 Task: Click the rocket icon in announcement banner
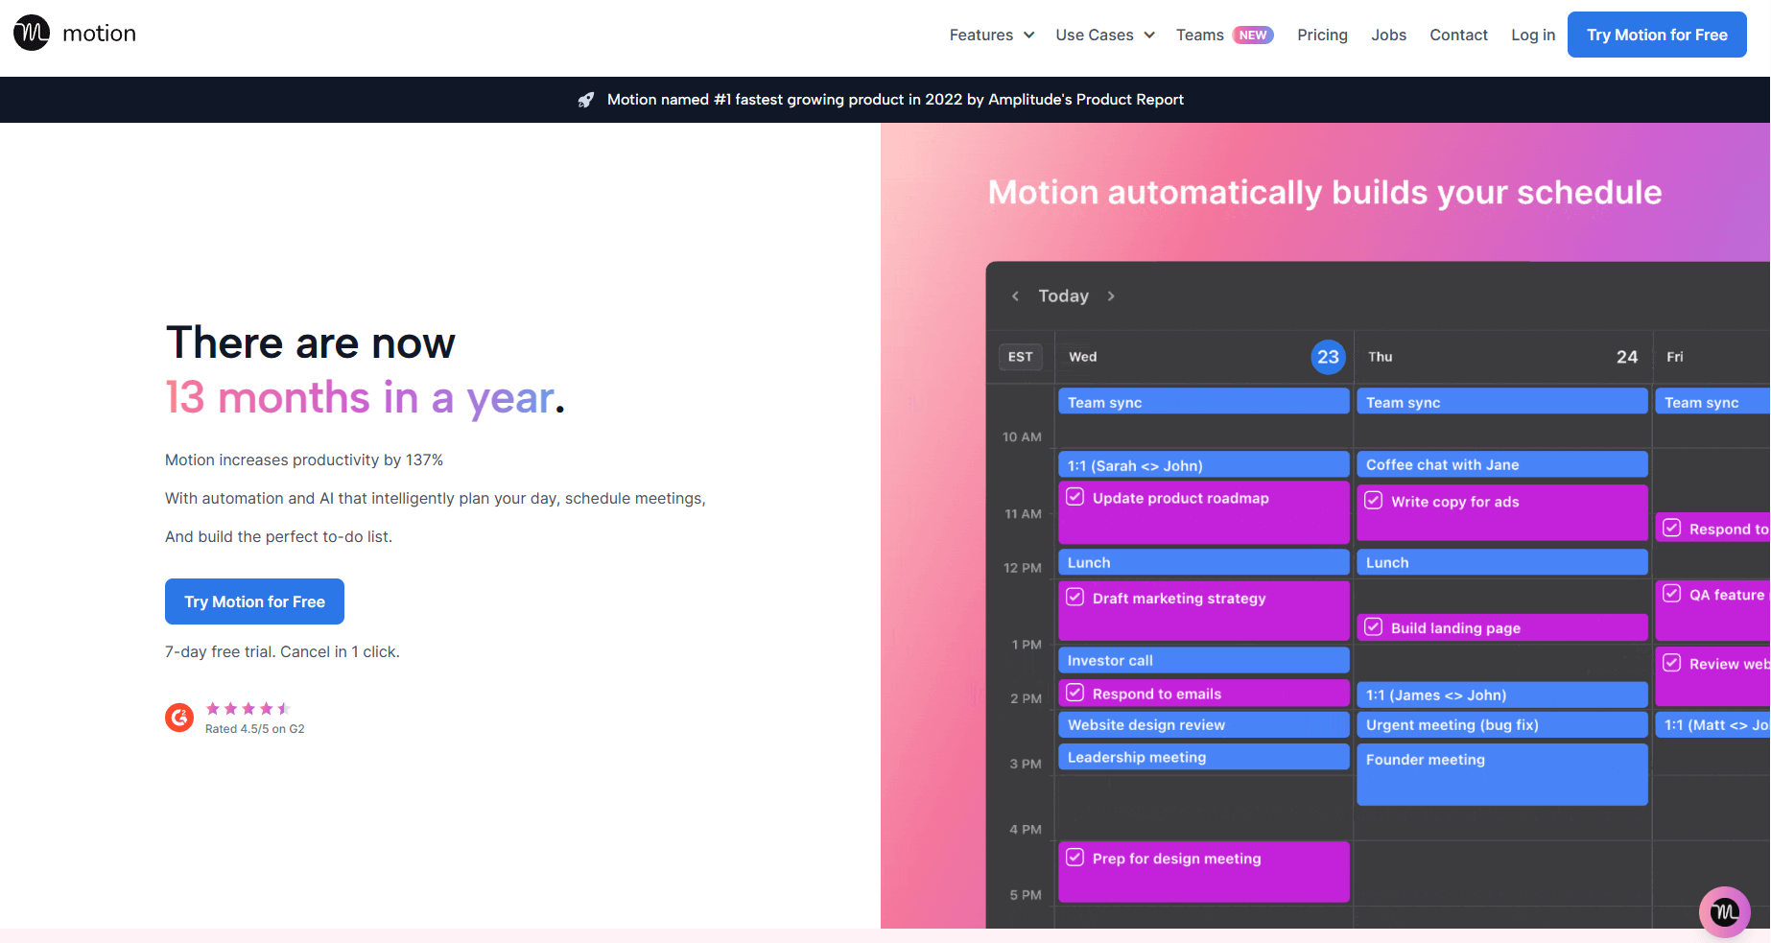pos(586,100)
